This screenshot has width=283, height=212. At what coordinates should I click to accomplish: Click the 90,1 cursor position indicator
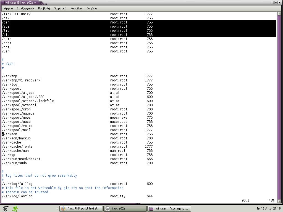coord(245,200)
